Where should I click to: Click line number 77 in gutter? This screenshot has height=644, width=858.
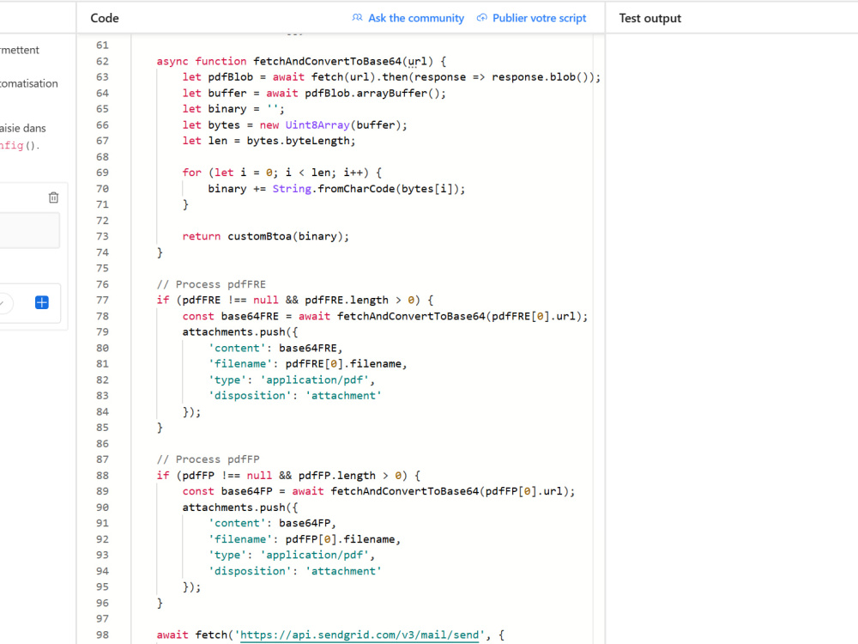pos(102,300)
